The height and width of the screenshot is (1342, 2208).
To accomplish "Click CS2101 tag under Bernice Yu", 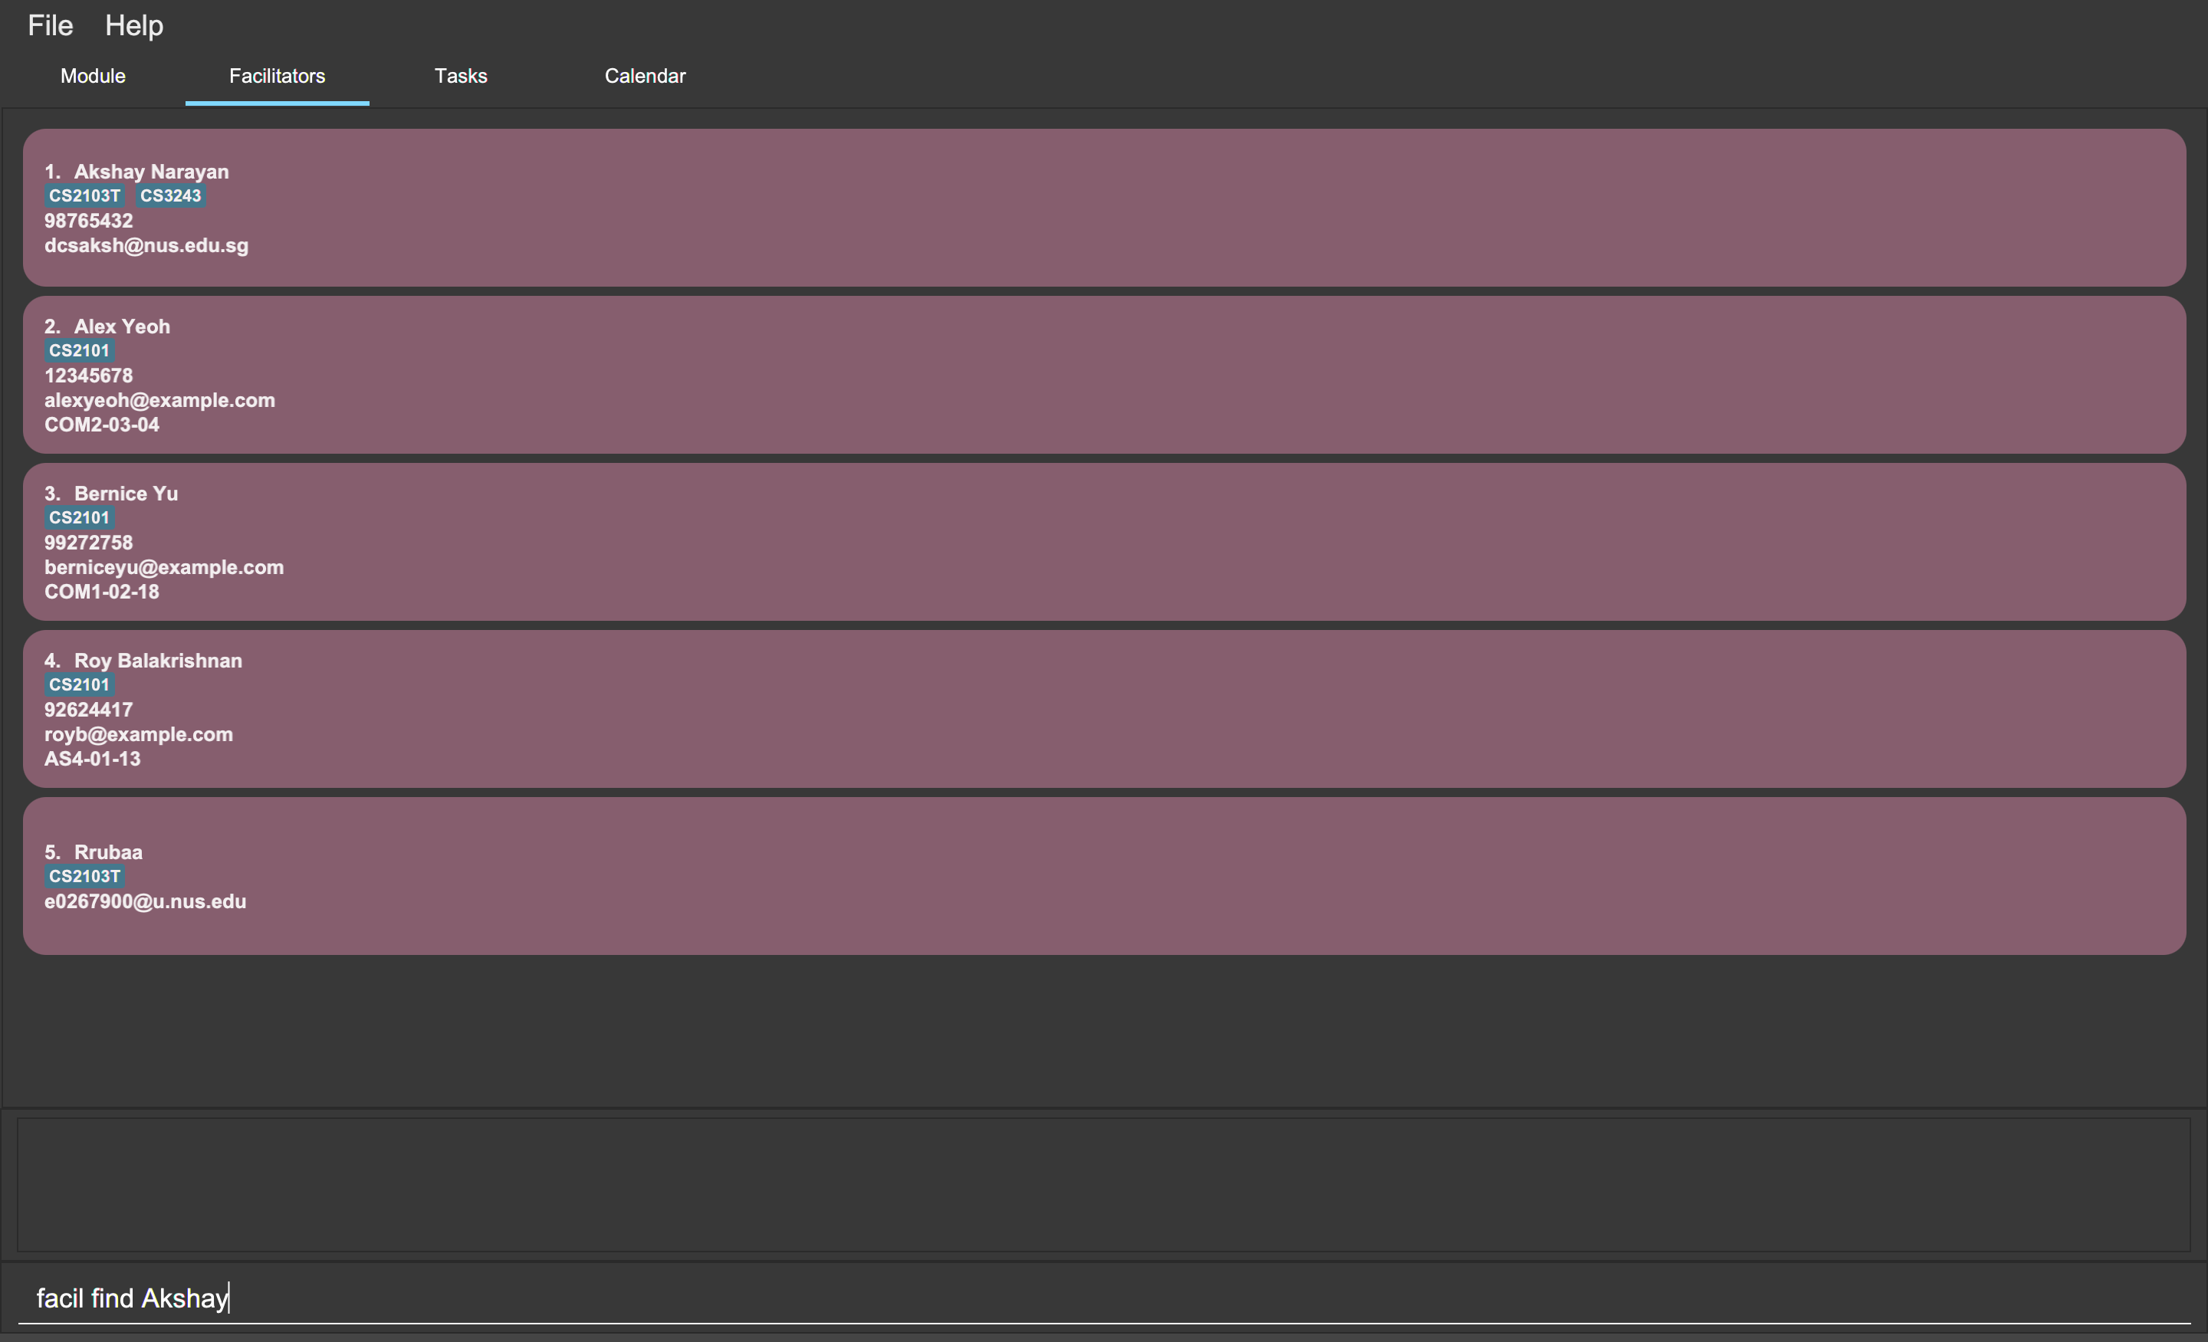I will [79, 517].
